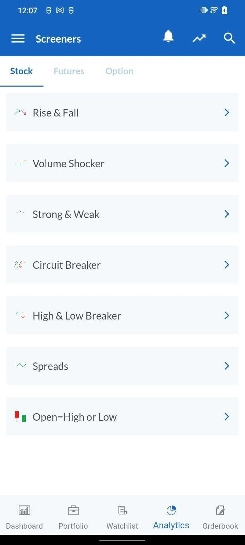Image resolution: width=245 pixels, height=545 pixels.
Task: Tap the search magnifier icon
Action: pos(229,38)
